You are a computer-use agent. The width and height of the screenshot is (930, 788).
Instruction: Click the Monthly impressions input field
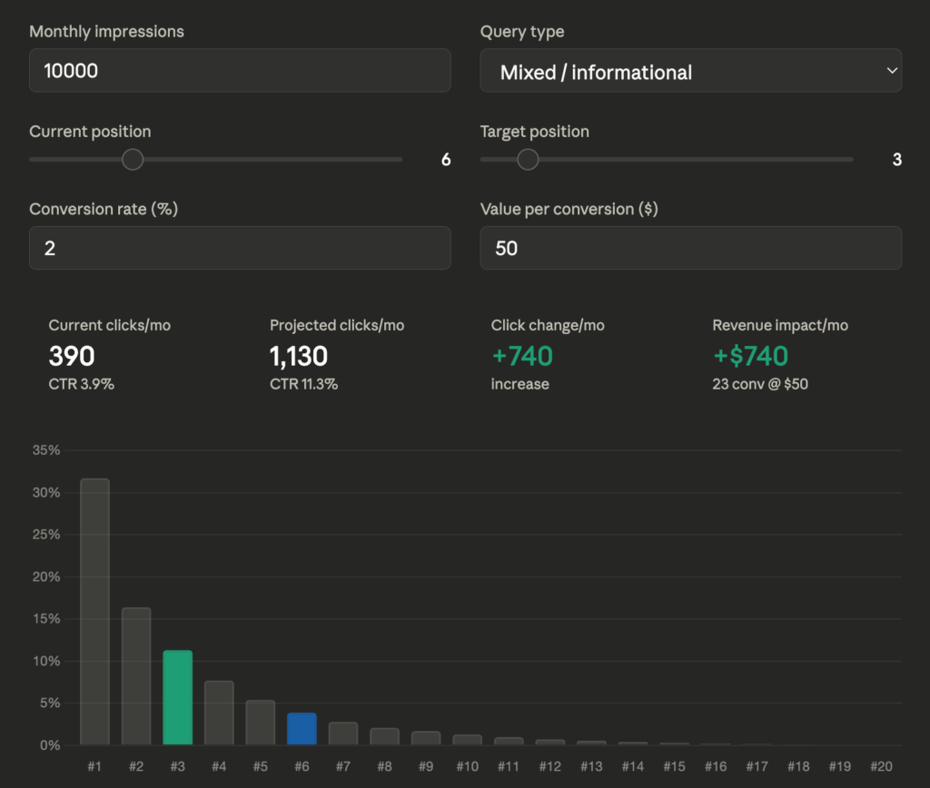pyautogui.click(x=240, y=70)
